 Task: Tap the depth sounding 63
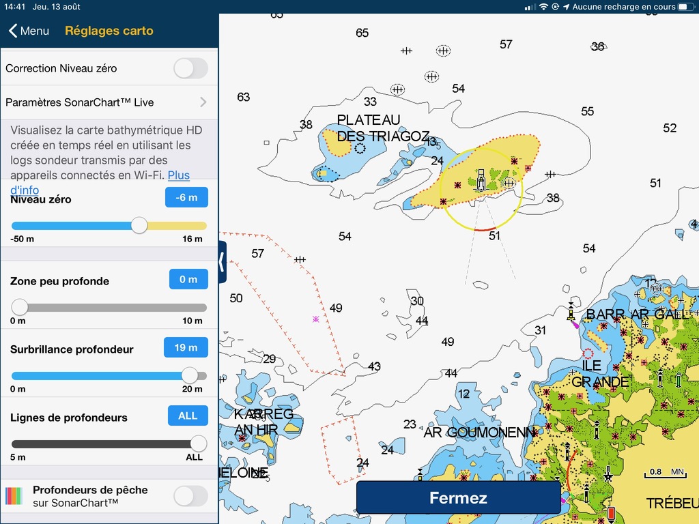[244, 97]
